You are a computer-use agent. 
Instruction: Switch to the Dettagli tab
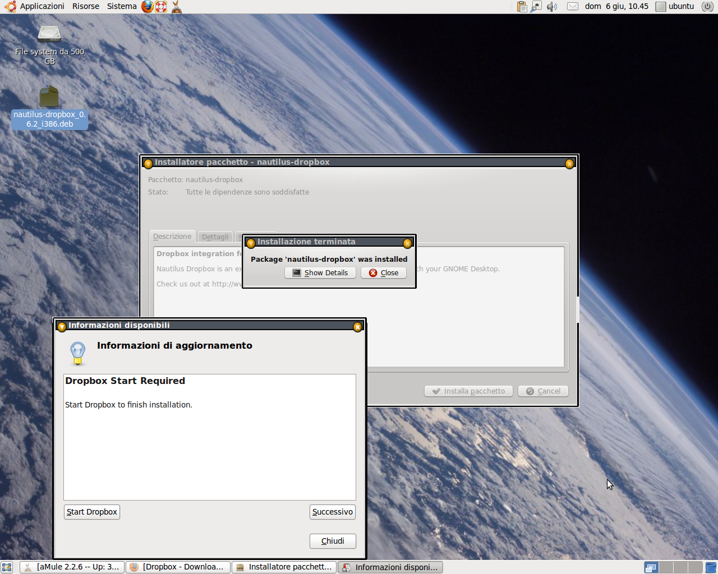215,237
